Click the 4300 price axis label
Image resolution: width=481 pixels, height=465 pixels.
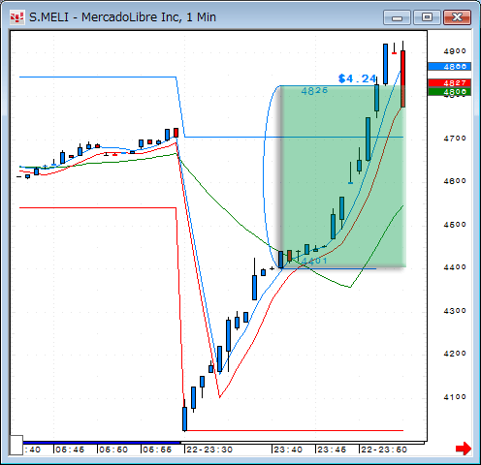[x=455, y=311]
